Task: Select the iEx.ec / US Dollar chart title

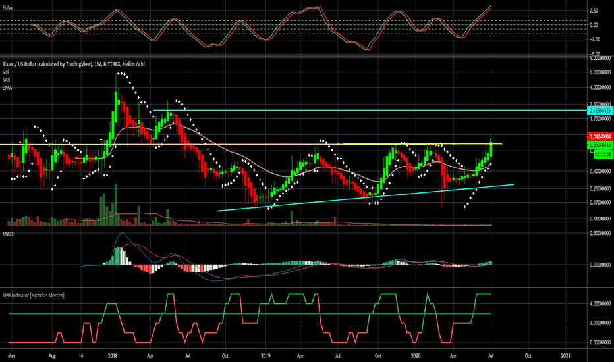Action: coord(74,64)
